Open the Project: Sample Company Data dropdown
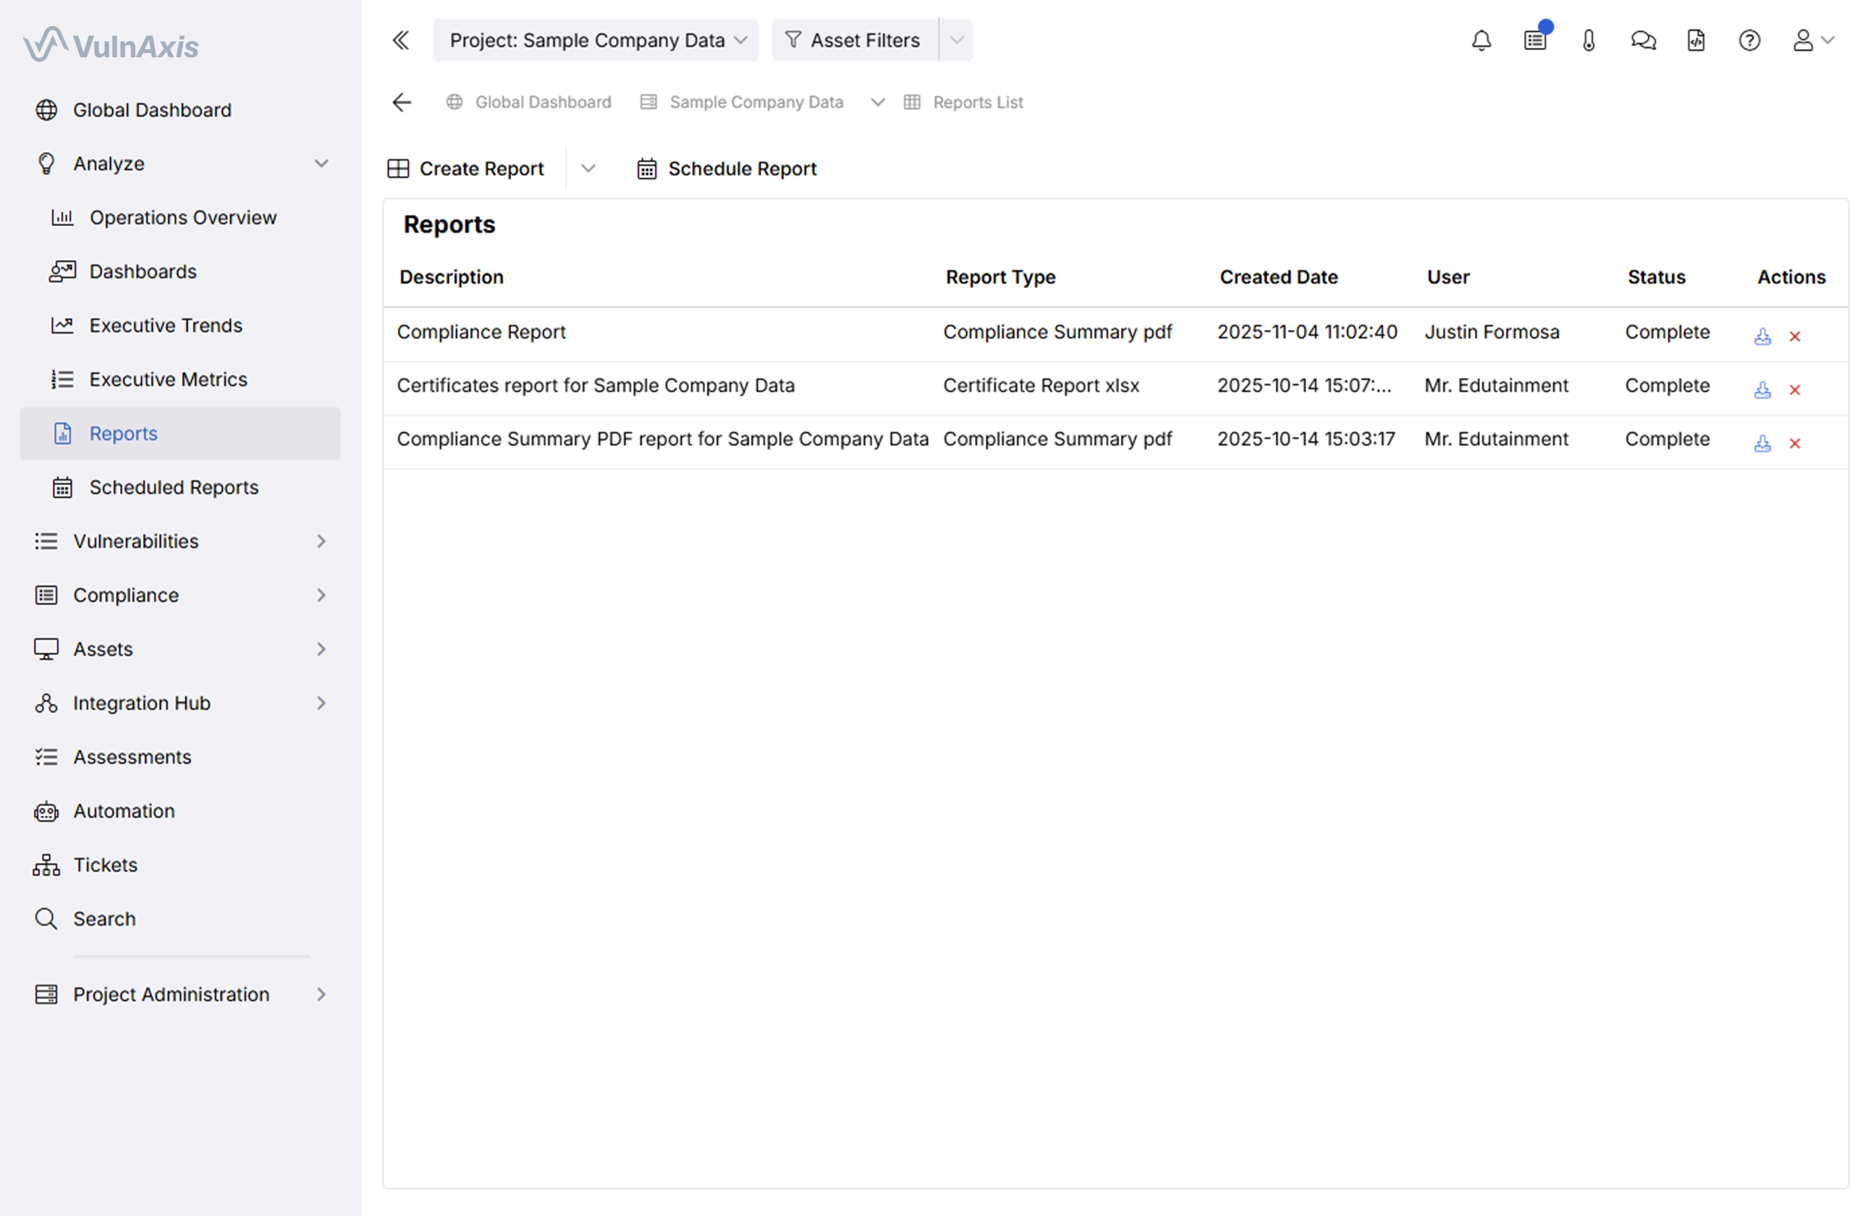 pos(596,41)
